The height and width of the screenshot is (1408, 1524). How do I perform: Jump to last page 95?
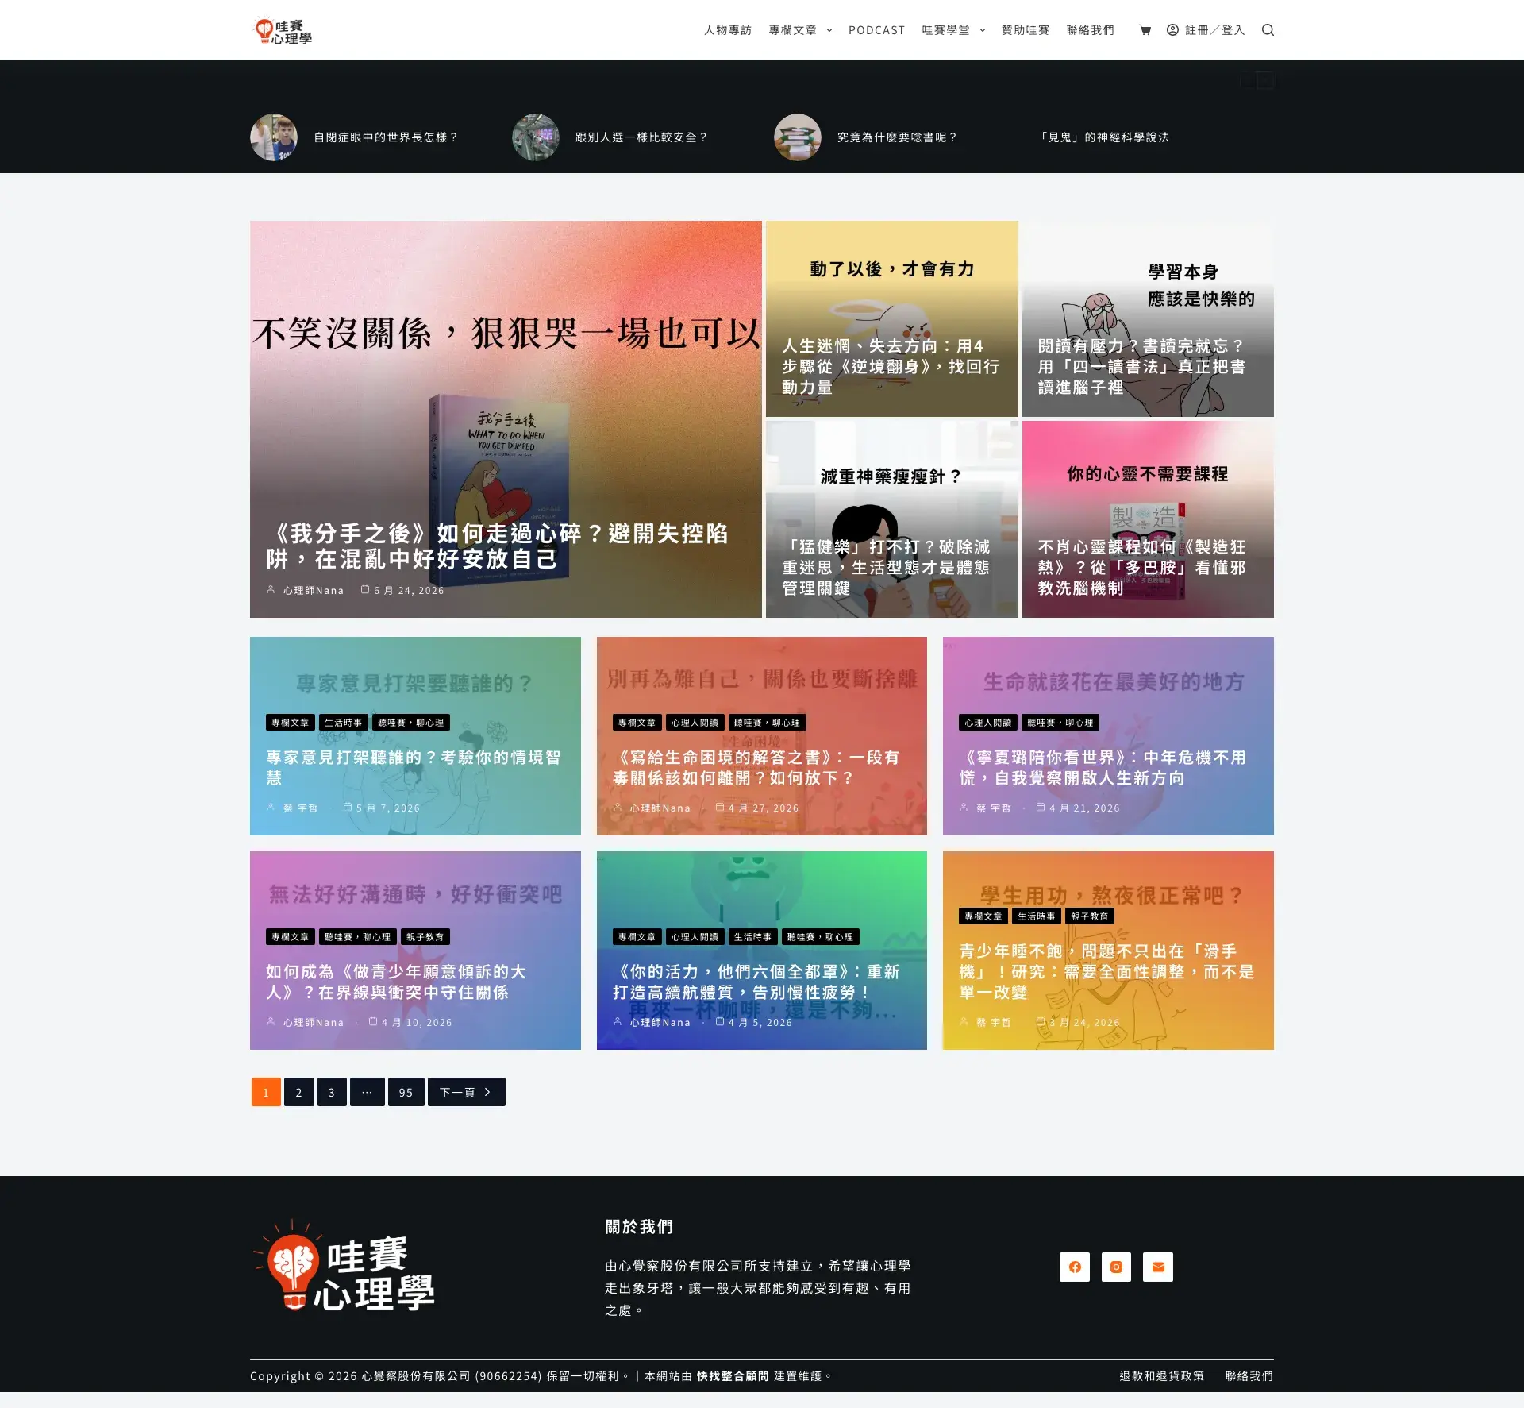pos(406,1092)
